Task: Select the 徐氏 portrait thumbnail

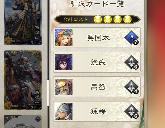Action: tap(64, 62)
